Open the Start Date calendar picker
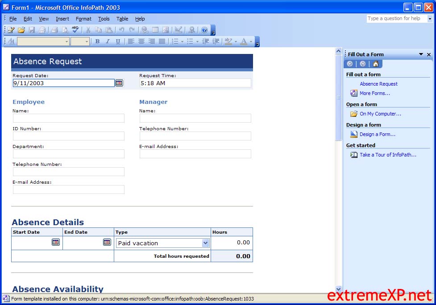 point(56,242)
